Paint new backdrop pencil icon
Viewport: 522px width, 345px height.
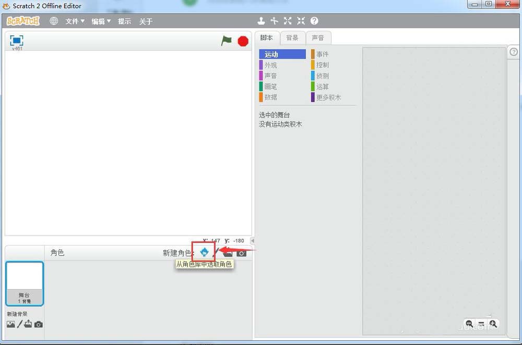[20, 324]
